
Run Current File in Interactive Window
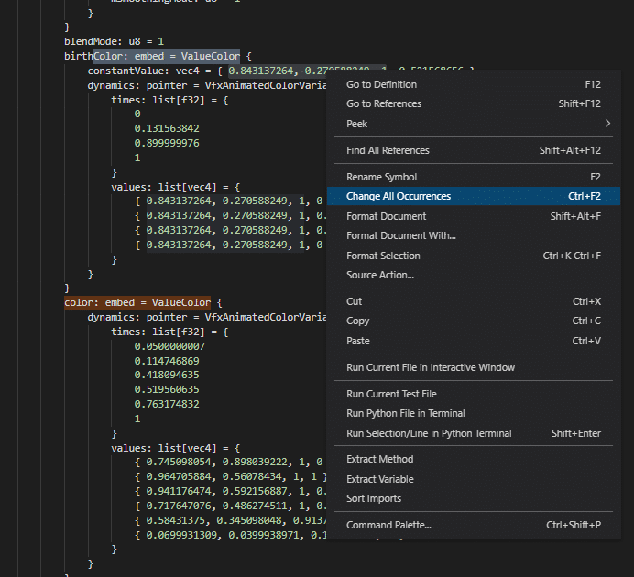coord(431,367)
